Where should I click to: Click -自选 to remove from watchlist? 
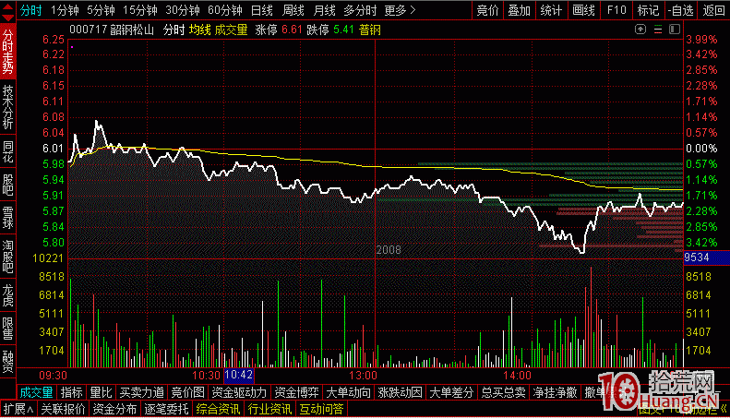681,10
